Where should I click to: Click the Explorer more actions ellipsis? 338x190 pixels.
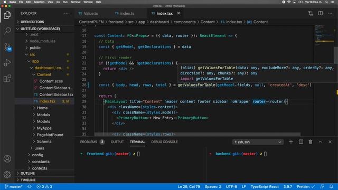[x=66, y=13]
